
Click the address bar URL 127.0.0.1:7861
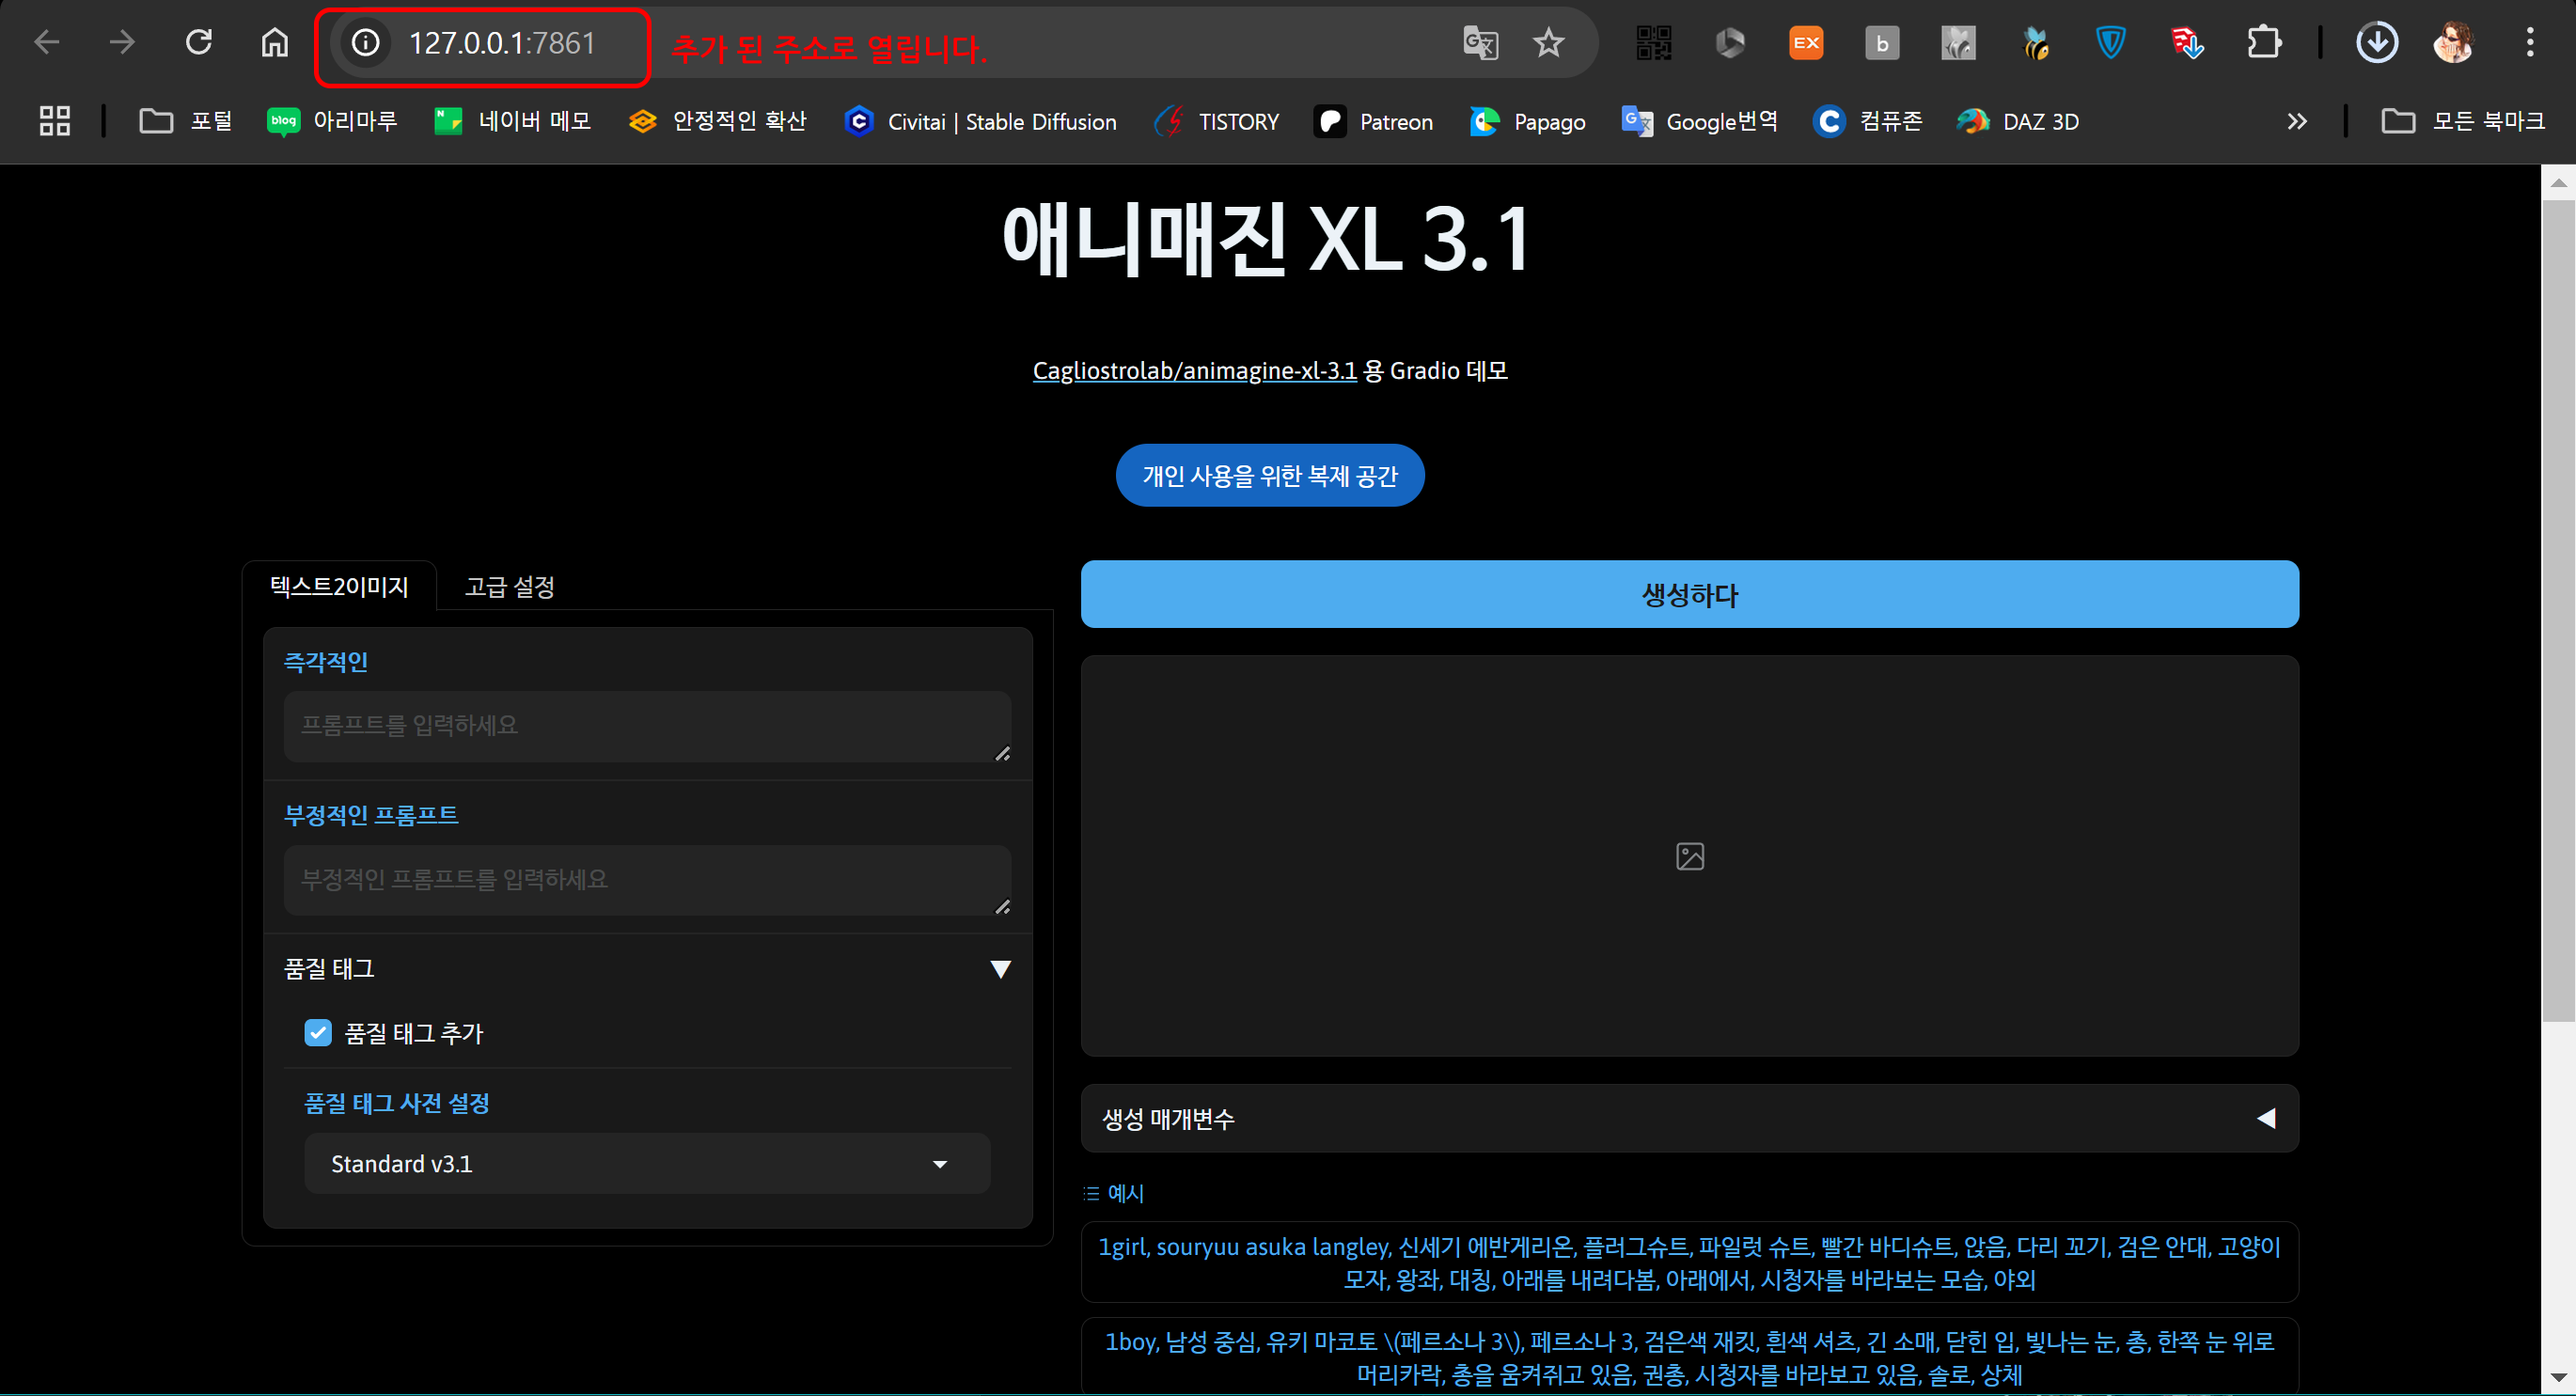pos(502,43)
